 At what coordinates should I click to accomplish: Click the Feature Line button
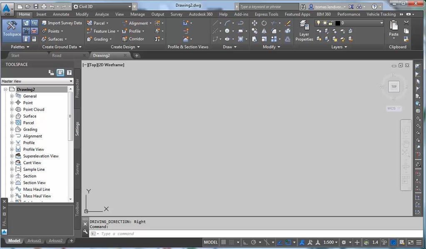(103, 31)
